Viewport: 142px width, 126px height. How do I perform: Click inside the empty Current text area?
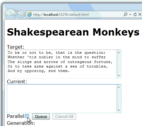pos(62,99)
